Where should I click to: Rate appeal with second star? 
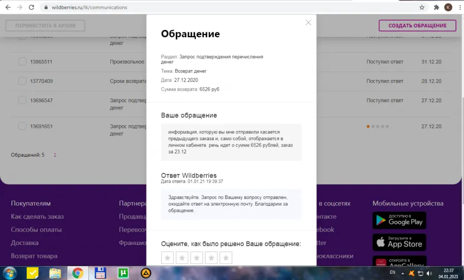(x=182, y=258)
